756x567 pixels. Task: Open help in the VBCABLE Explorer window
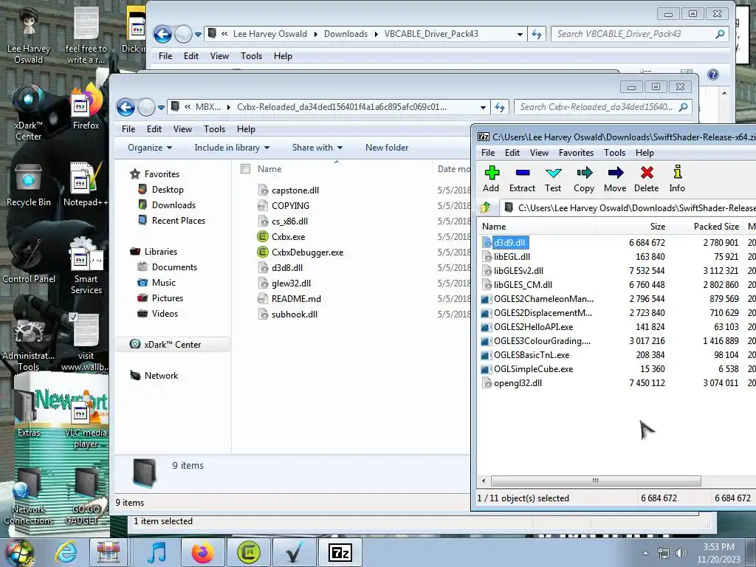click(713, 75)
